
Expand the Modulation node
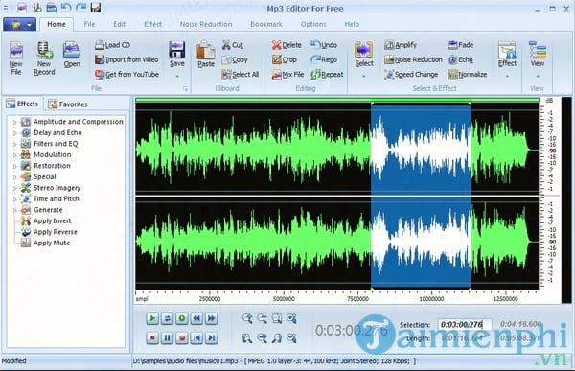[14, 155]
